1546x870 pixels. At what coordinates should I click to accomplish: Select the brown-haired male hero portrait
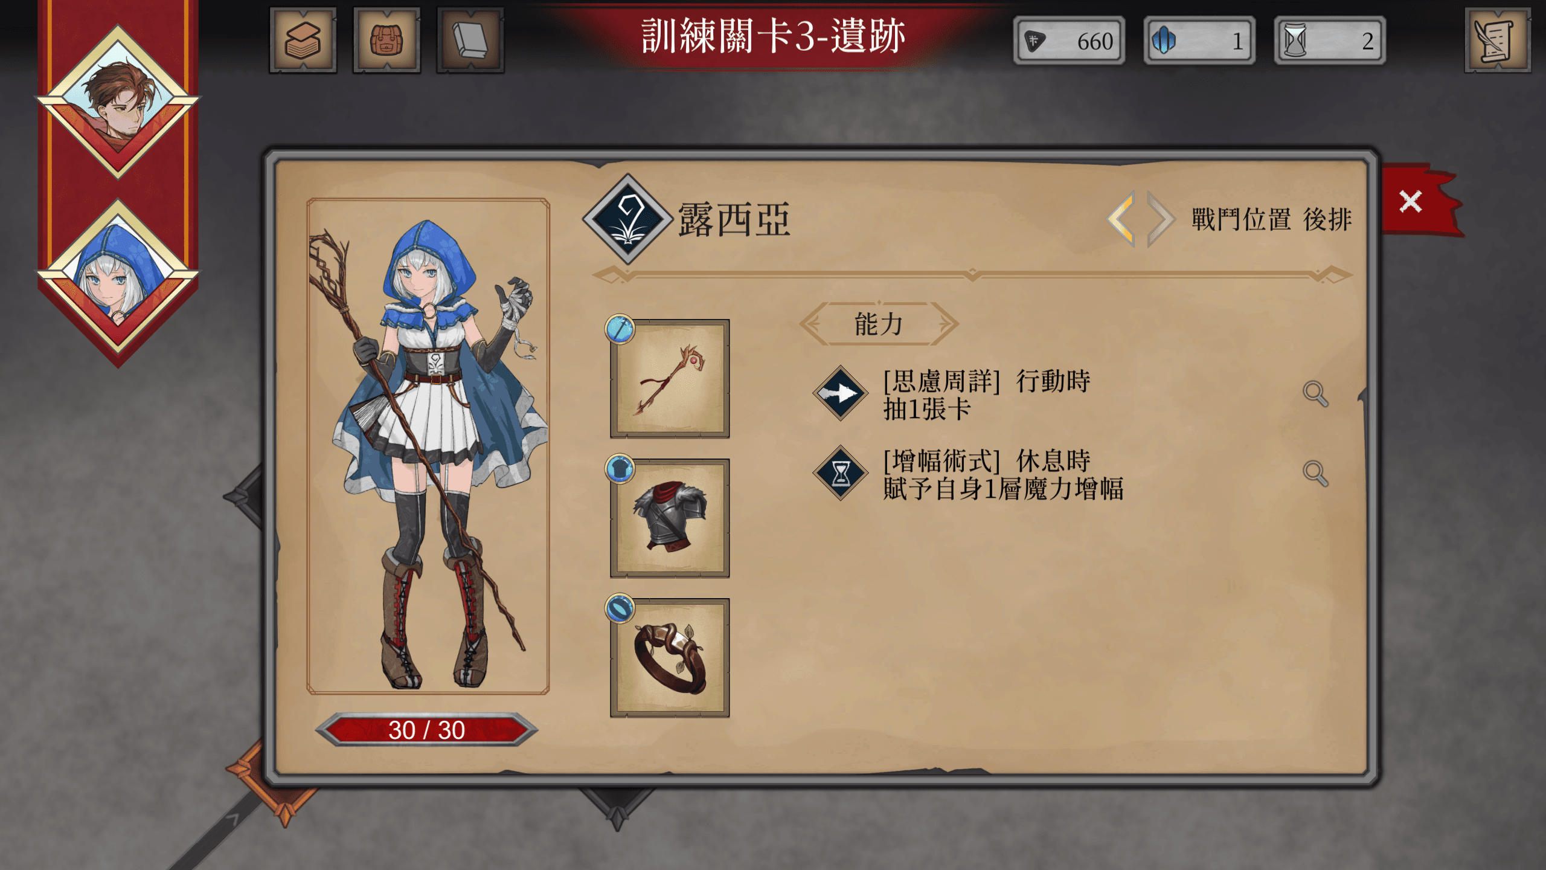[x=118, y=101]
